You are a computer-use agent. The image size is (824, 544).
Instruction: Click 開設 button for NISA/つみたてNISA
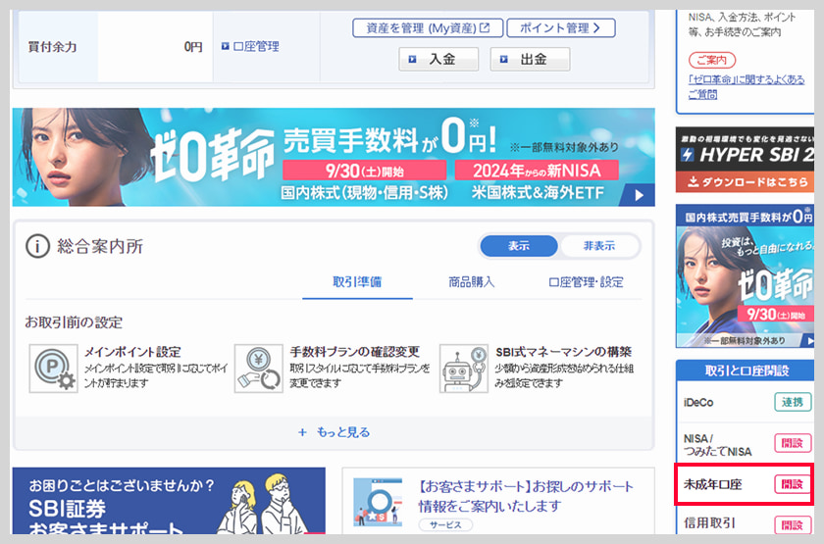[793, 443]
